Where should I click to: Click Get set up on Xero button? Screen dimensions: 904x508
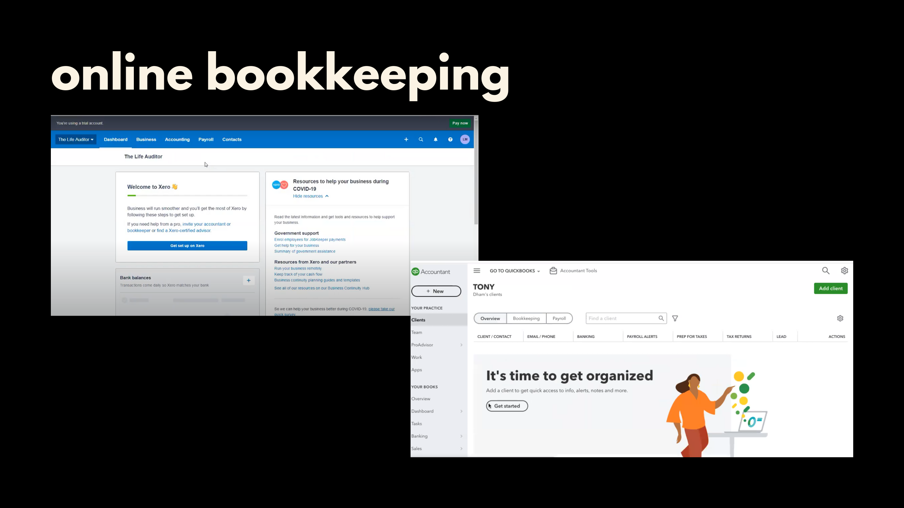pos(187,246)
